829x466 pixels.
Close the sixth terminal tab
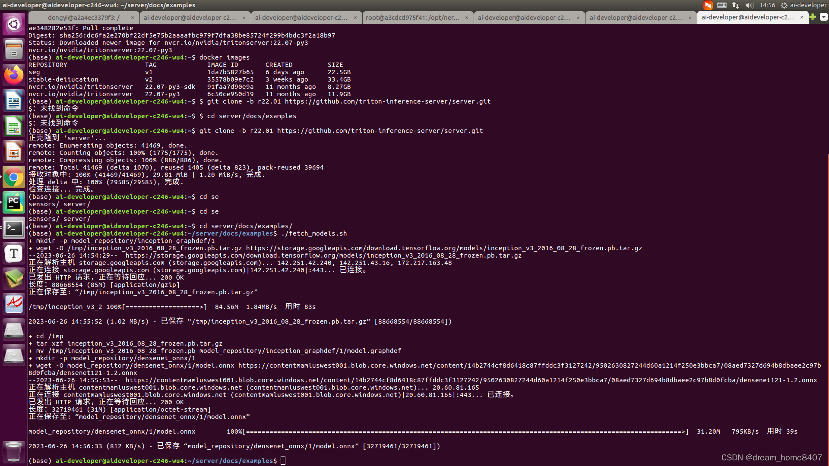tap(690, 18)
